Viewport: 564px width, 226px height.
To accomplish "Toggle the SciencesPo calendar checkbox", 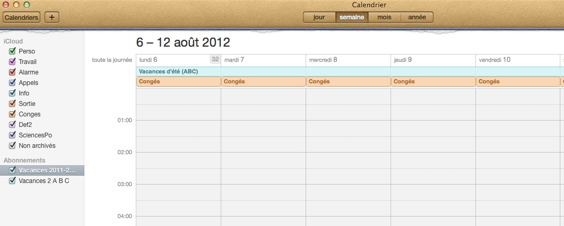I will coord(12,135).
